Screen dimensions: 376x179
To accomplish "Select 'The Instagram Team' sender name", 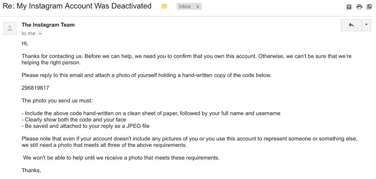I will click(48, 25).
